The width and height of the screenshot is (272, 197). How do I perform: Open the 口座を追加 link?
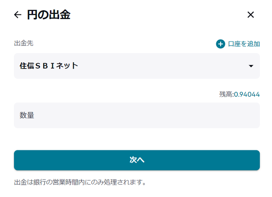(x=244, y=44)
